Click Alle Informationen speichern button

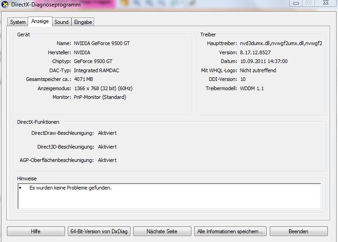pyautogui.click(x=230, y=231)
